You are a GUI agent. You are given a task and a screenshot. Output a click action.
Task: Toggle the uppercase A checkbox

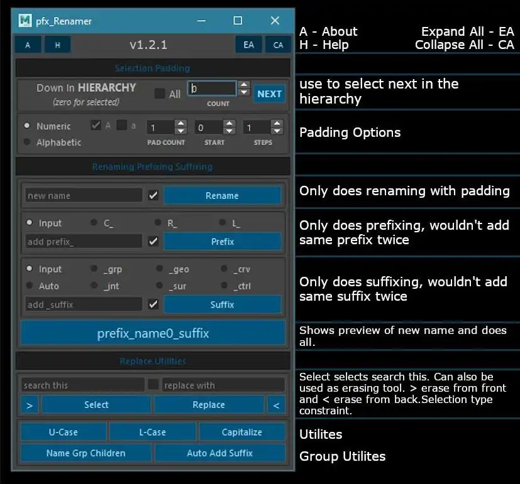tap(96, 125)
